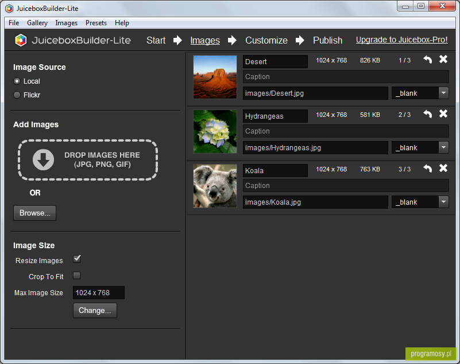
Task: Open the Gallery menu
Action: click(x=37, y=23)
